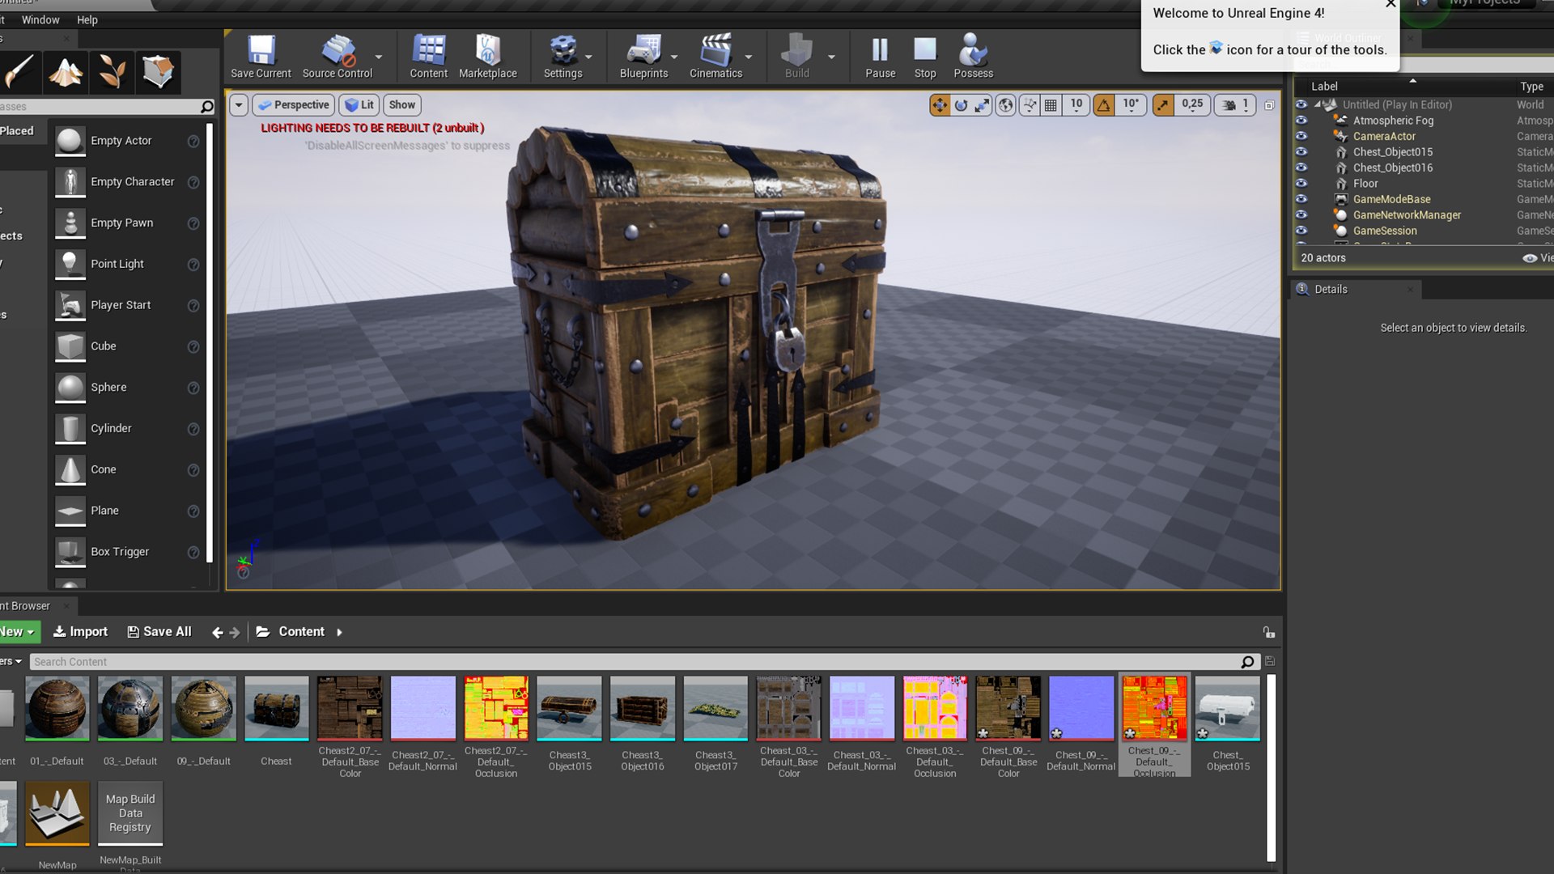Open the Settings gear in toolbar
The image size is (1554, 874).
point(563,57)
